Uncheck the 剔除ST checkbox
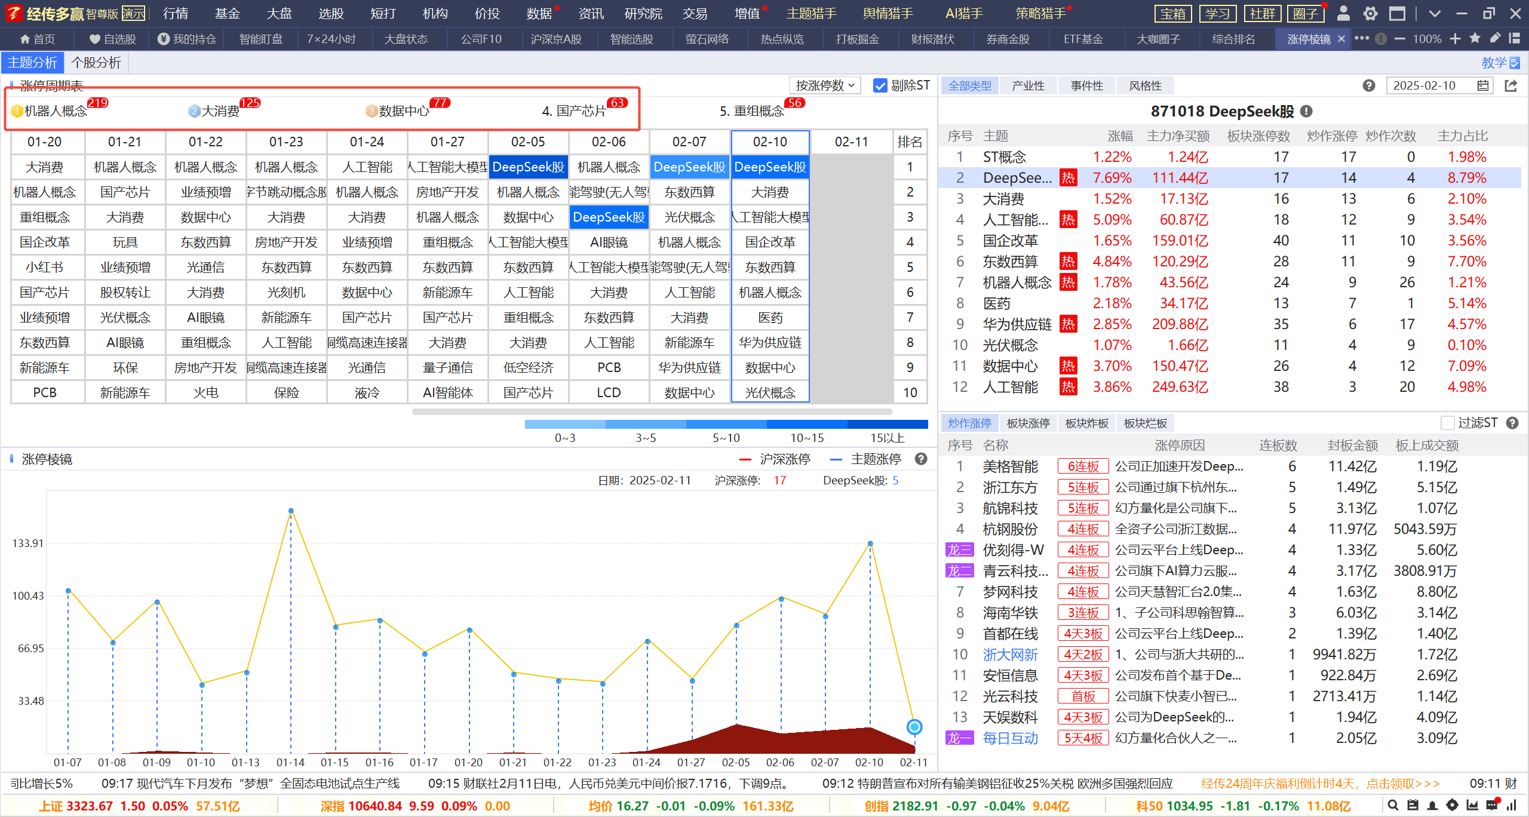This screenshot has width=1529, height=817. tap(880, 86)
